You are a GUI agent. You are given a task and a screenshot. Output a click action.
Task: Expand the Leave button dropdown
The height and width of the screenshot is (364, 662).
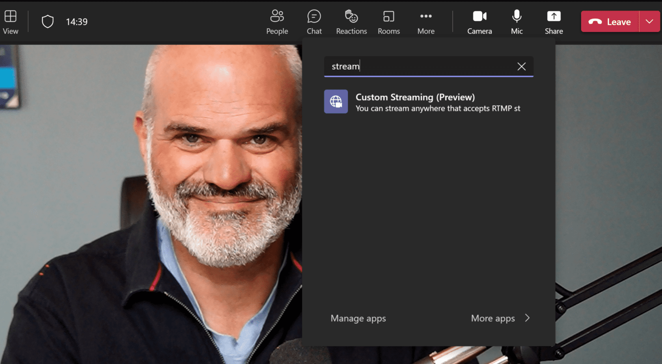pyautogui.click(x=649, y=22)
